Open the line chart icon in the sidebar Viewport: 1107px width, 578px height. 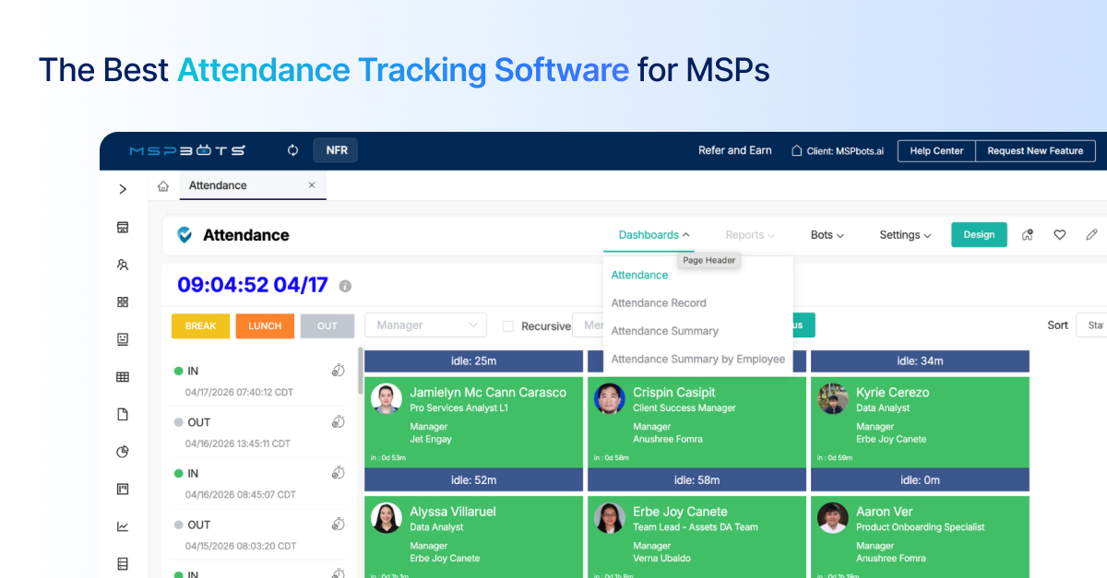pyautogui.click(x=123, y=526)
